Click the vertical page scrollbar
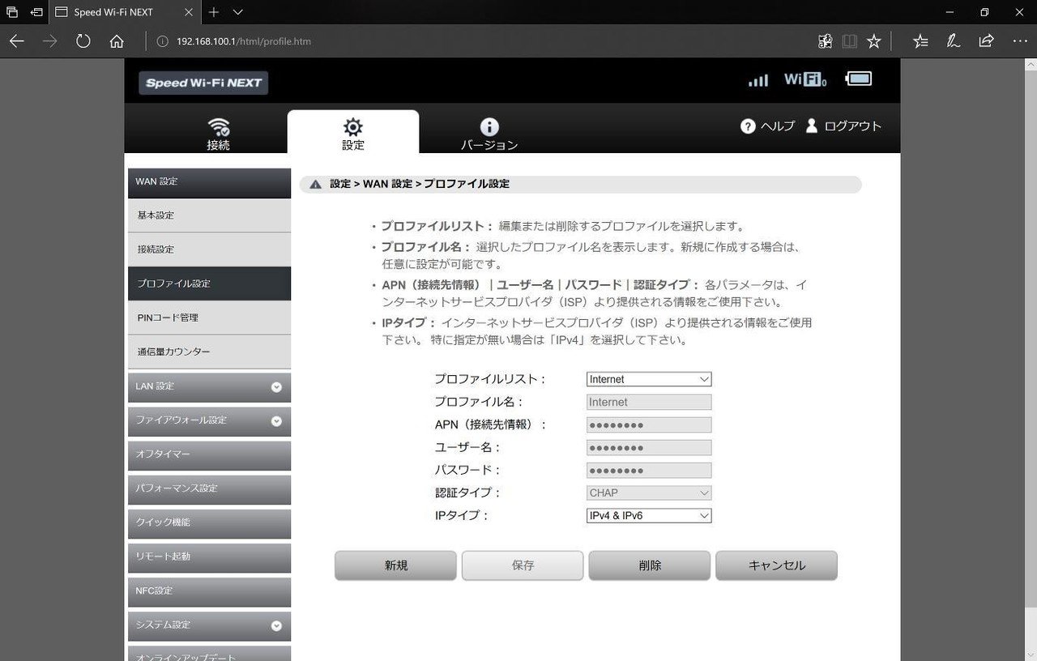Screen dimensions: 1037x661 [1031, 360]
